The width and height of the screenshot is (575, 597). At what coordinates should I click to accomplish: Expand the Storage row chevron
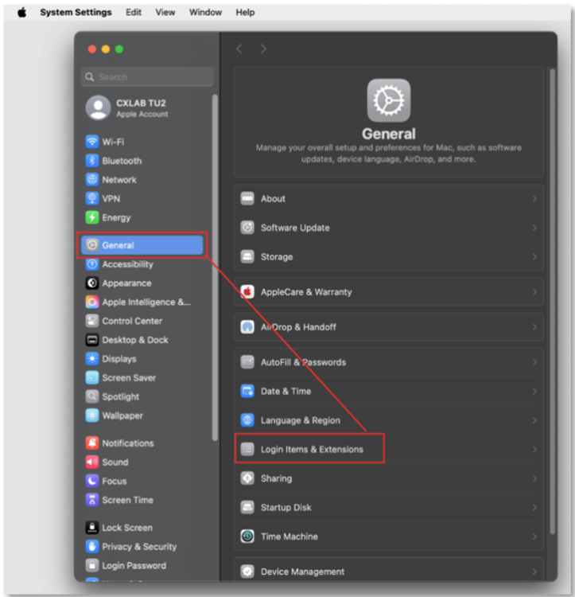[534, 257]
